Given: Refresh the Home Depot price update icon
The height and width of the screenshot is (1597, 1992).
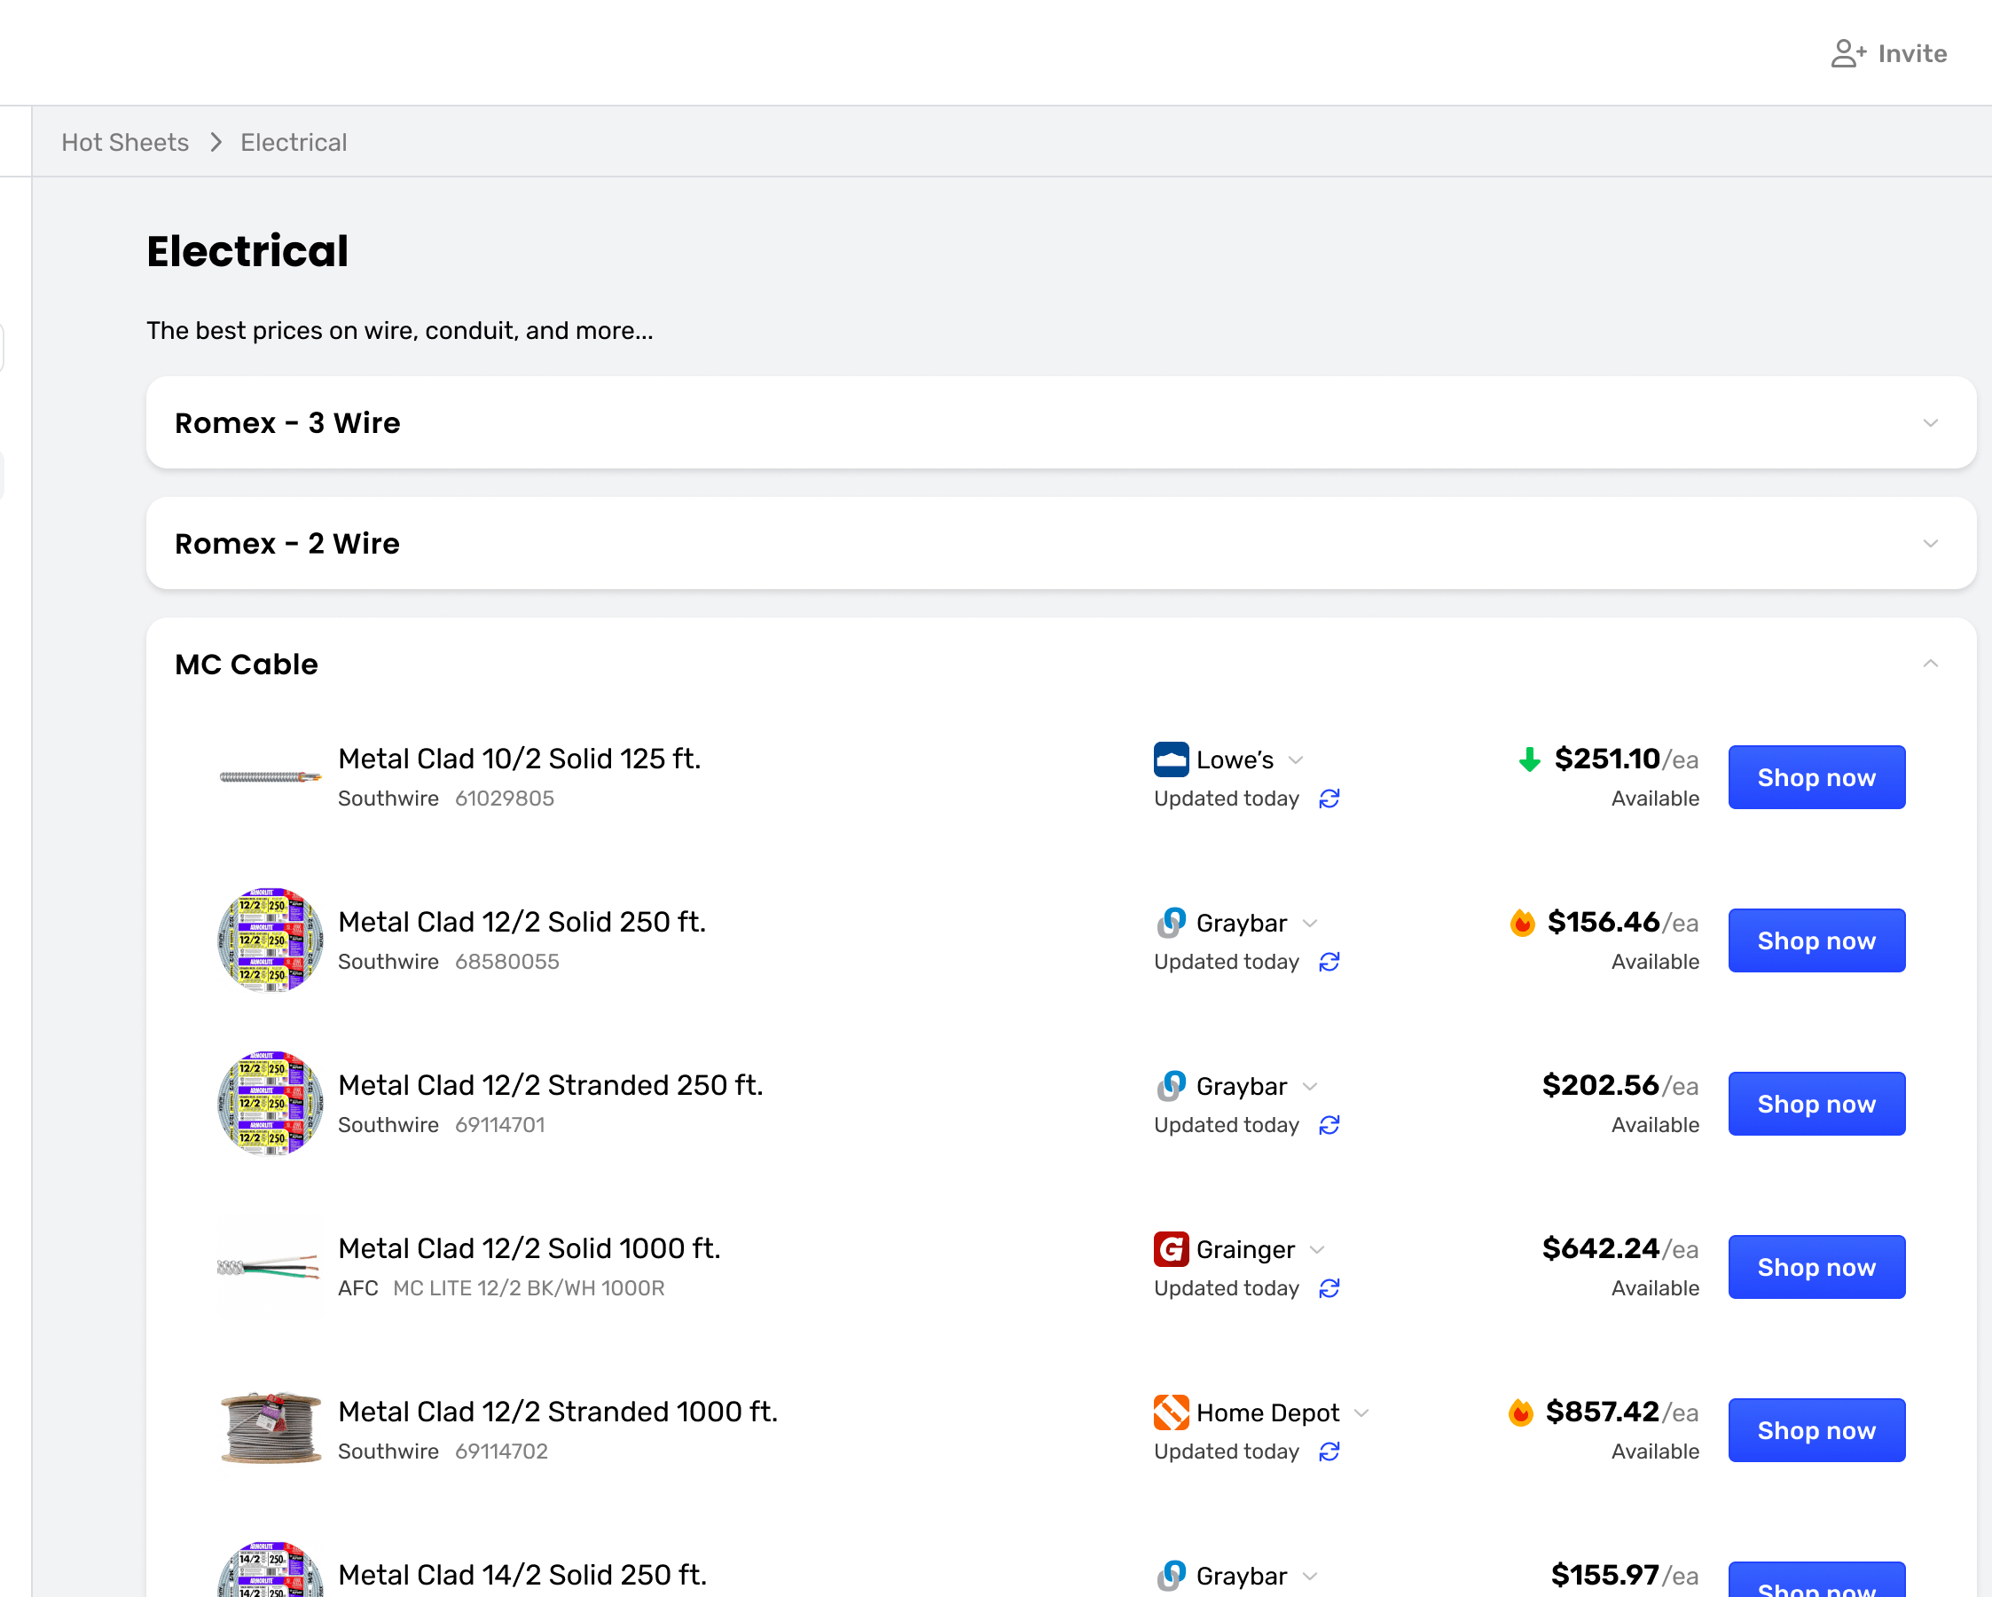Looking at the screenshot, I should [x=1329, y=1451].
